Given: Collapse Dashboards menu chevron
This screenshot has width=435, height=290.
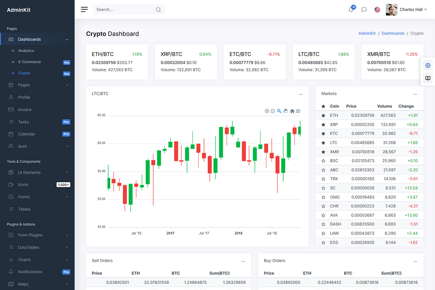Looking at the screenshot, I should [67, 40].
